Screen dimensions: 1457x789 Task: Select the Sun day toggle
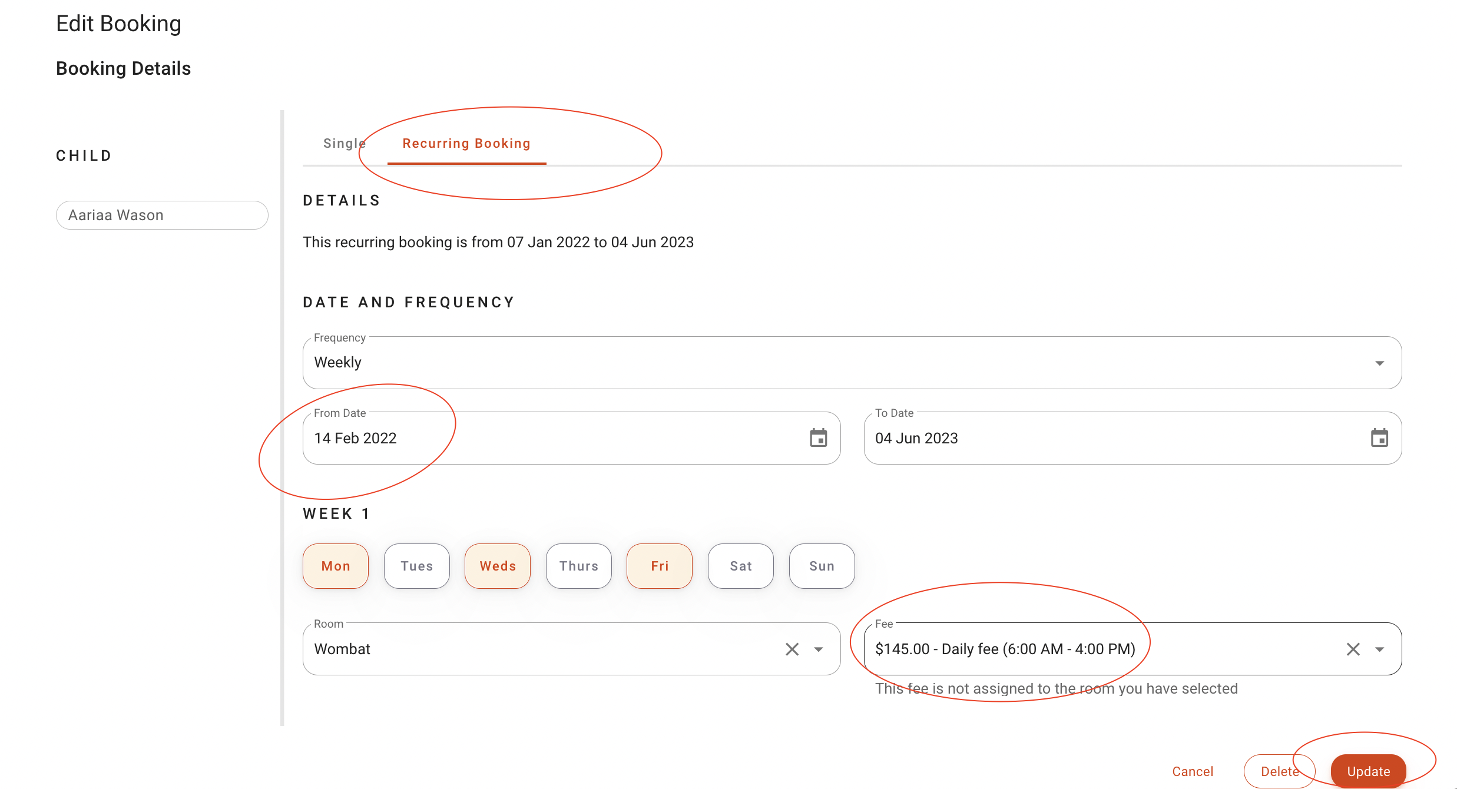822,566
